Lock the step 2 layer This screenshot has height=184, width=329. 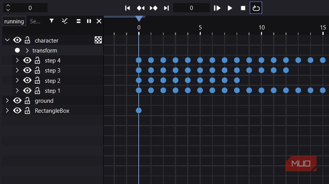click(x=37, y=80)
